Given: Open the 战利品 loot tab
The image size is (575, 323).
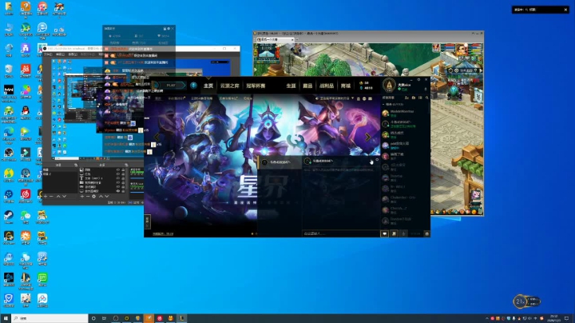Looking at the screenshot, I should (327, 86).
